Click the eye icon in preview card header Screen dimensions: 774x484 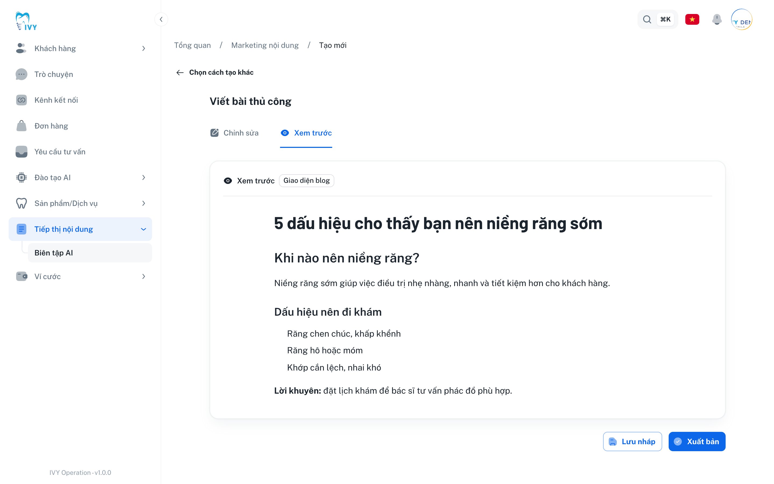228,181
